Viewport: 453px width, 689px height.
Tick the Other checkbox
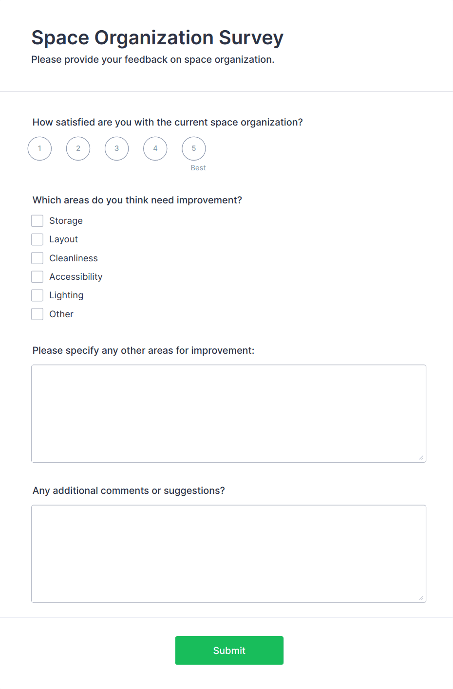[37, 314]
